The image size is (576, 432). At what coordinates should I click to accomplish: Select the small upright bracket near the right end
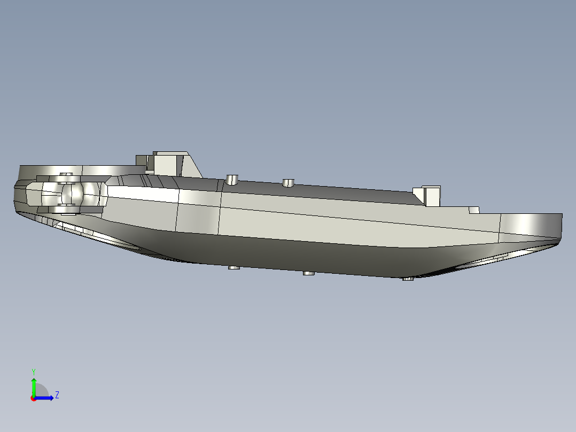(432, 196)
